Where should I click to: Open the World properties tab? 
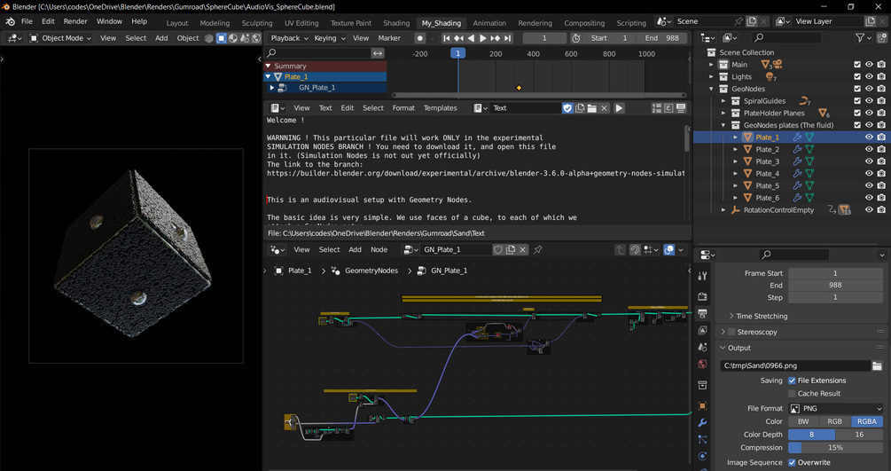click(703, 364)
